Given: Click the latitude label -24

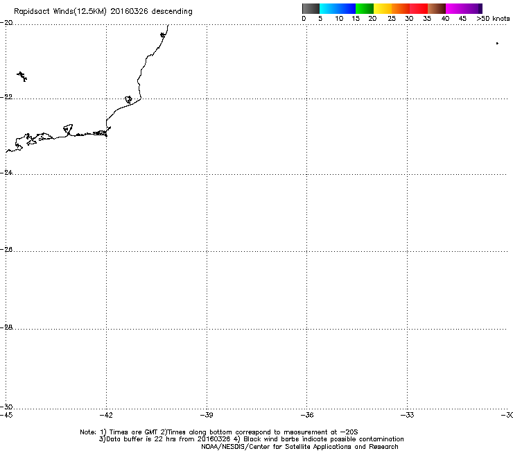Looking at the screenshot, I should pyautogui.click(x=6, y=172).
